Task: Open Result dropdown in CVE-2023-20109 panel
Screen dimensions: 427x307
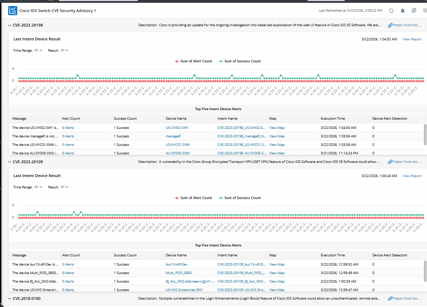Action: coord(64,187)
